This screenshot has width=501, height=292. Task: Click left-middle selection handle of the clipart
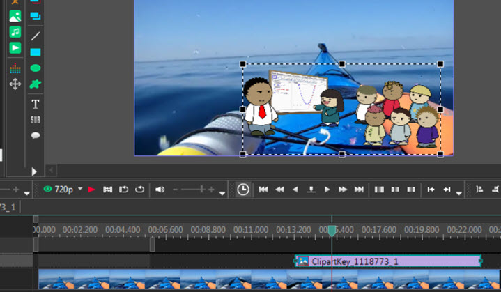pyautogui.click(x=242, y=109)
